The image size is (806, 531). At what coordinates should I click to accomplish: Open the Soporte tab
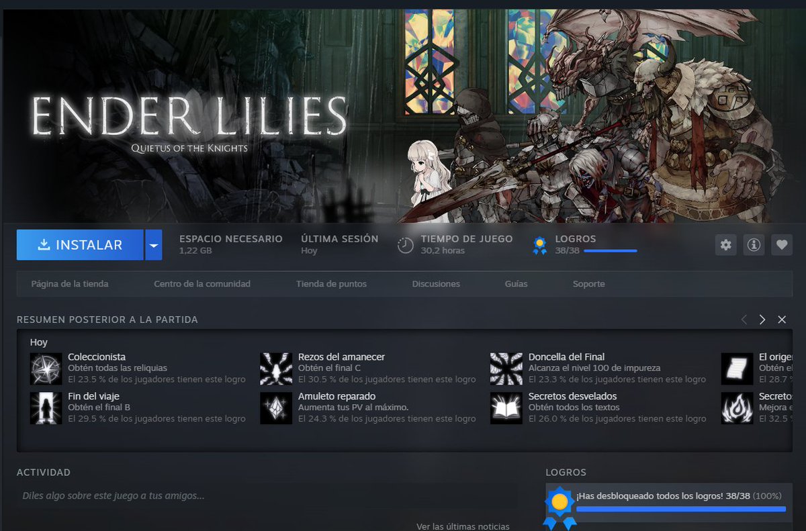click(589, 284)
